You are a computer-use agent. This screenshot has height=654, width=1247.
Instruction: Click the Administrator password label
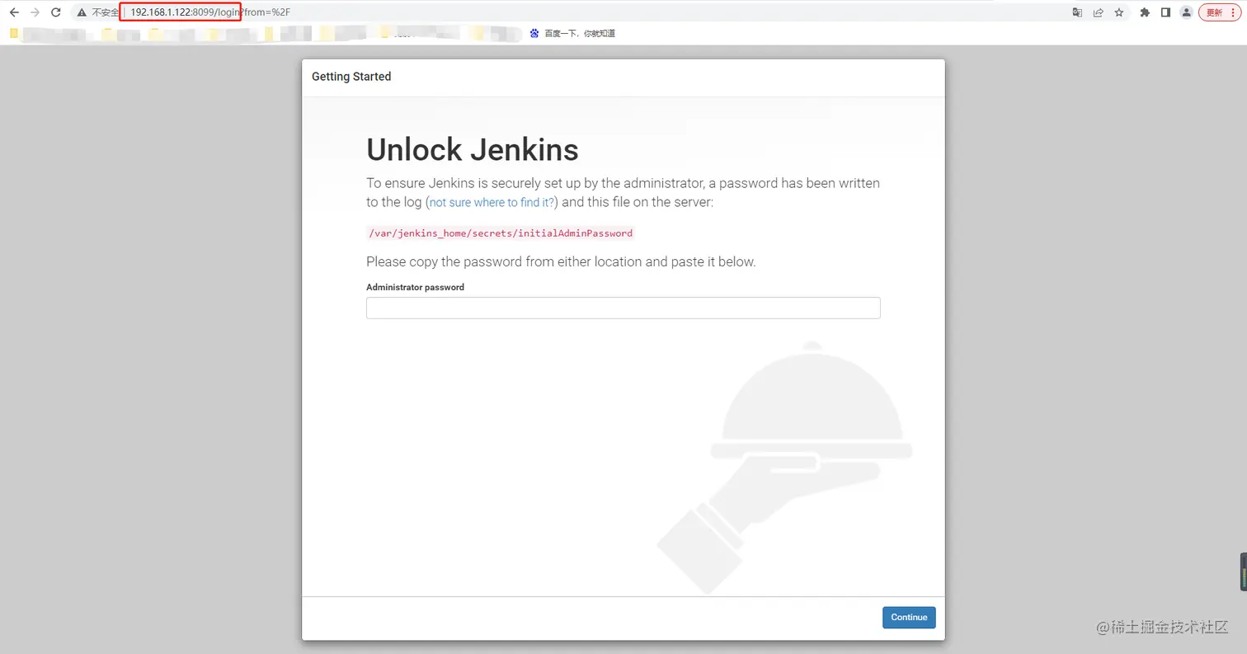pyautogui.click(x=415, y=287)
